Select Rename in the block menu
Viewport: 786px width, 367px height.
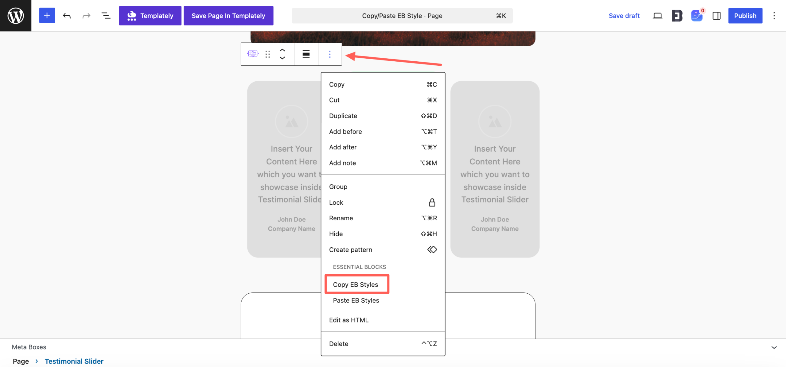tap(383, 218)
